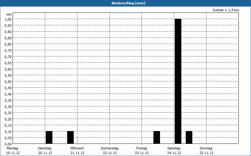Select the 0,10 mm bar right after Dienstag
Image resolution: width=251 pixels, height=156 pixels.
pyautogui.click(x=49, y=137)
